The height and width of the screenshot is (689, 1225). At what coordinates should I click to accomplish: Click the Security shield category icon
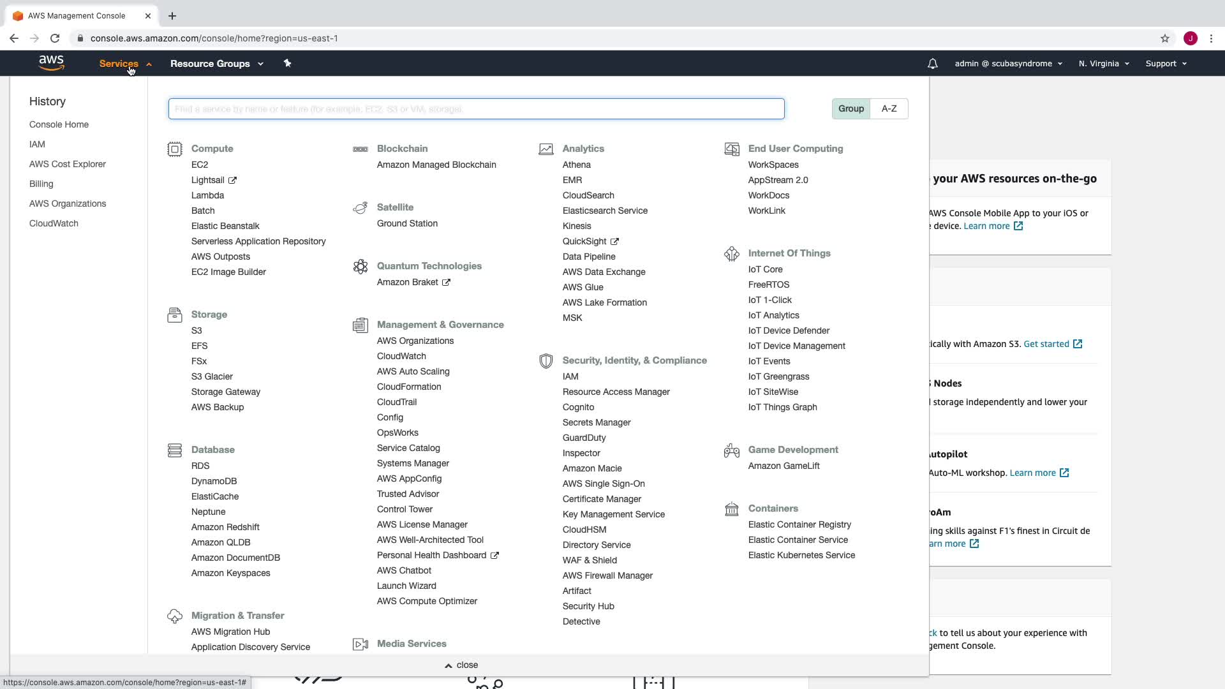[546, 361]
